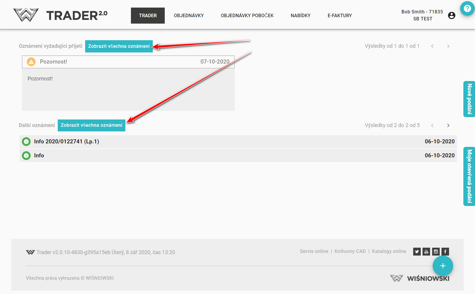
Task: Click the user account profile icon
Action: 451,15
